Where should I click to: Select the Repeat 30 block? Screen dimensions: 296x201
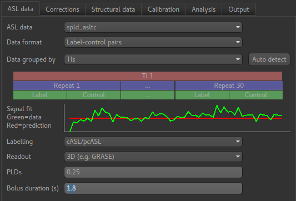pyautogui.click(x=229, y=86)
